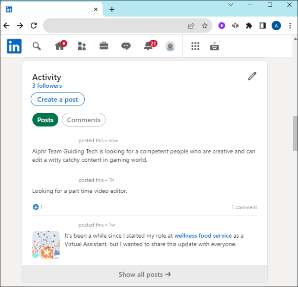
Task: Open the Jobs briefcase icon
Action: click(x=104, y=46)
